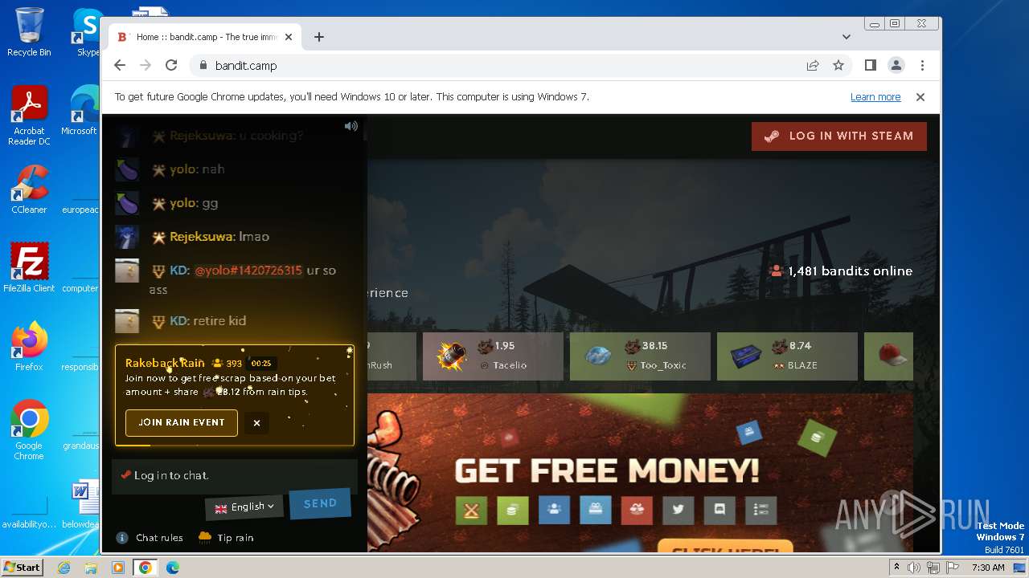
Task: Click the task list icon in banner
Action: coord(760,510)
